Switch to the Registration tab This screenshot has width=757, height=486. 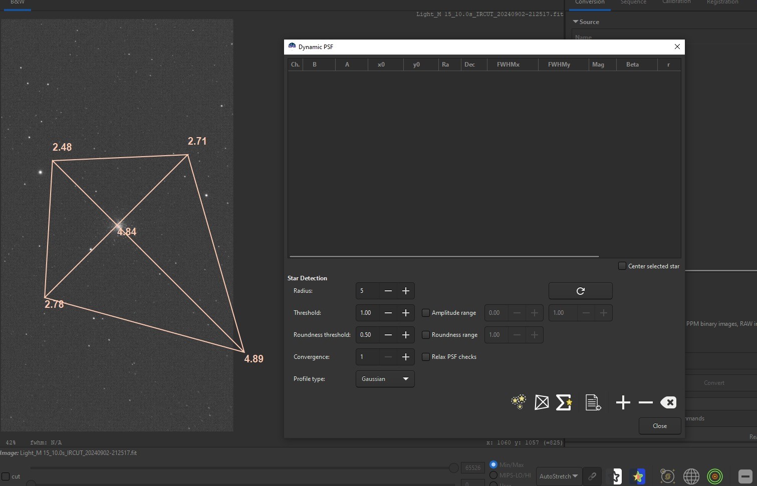click(722, 3)
